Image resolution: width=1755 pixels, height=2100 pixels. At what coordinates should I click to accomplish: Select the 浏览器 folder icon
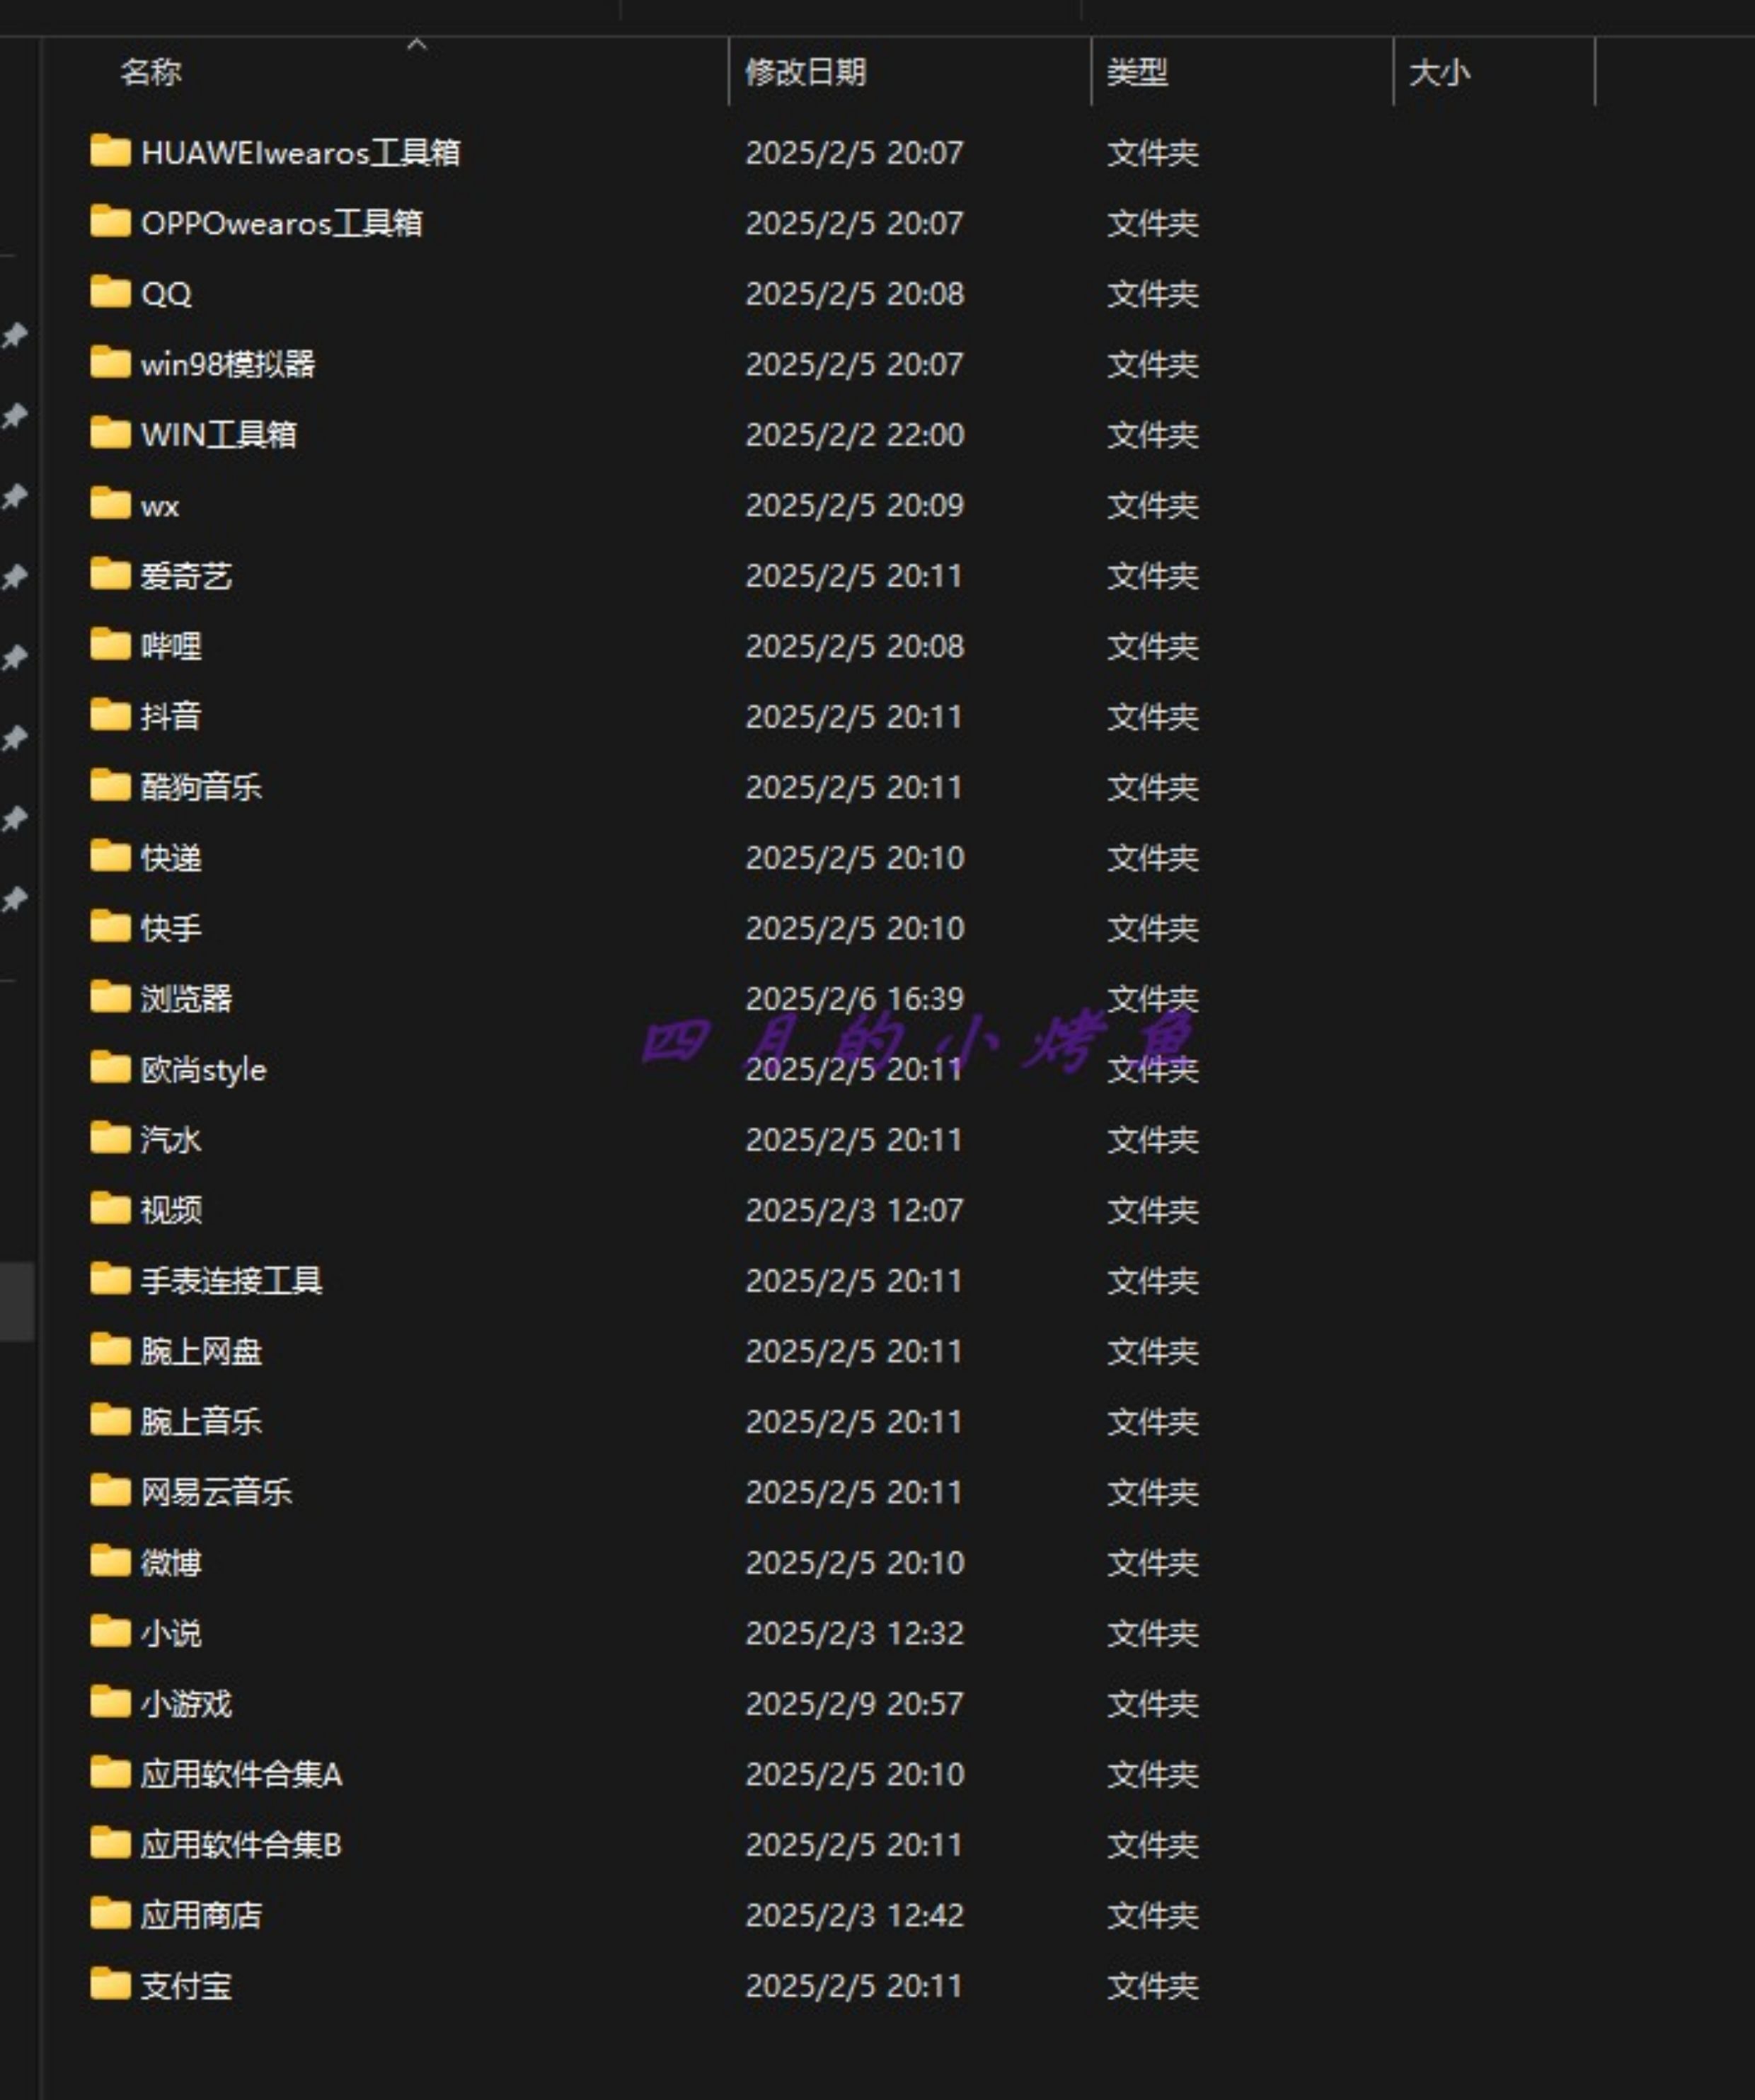coord(110,997)
